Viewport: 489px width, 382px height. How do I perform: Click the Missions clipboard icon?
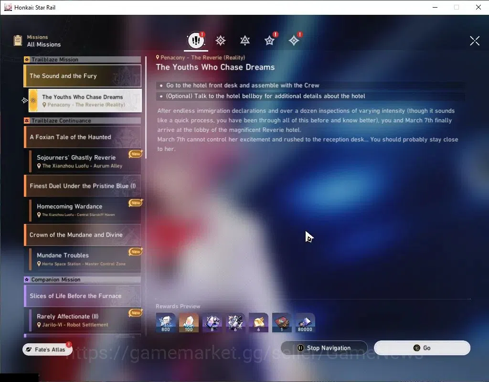coord(18,41)
